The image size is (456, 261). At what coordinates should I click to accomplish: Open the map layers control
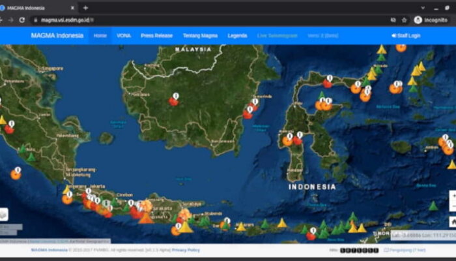pos(3,215)
